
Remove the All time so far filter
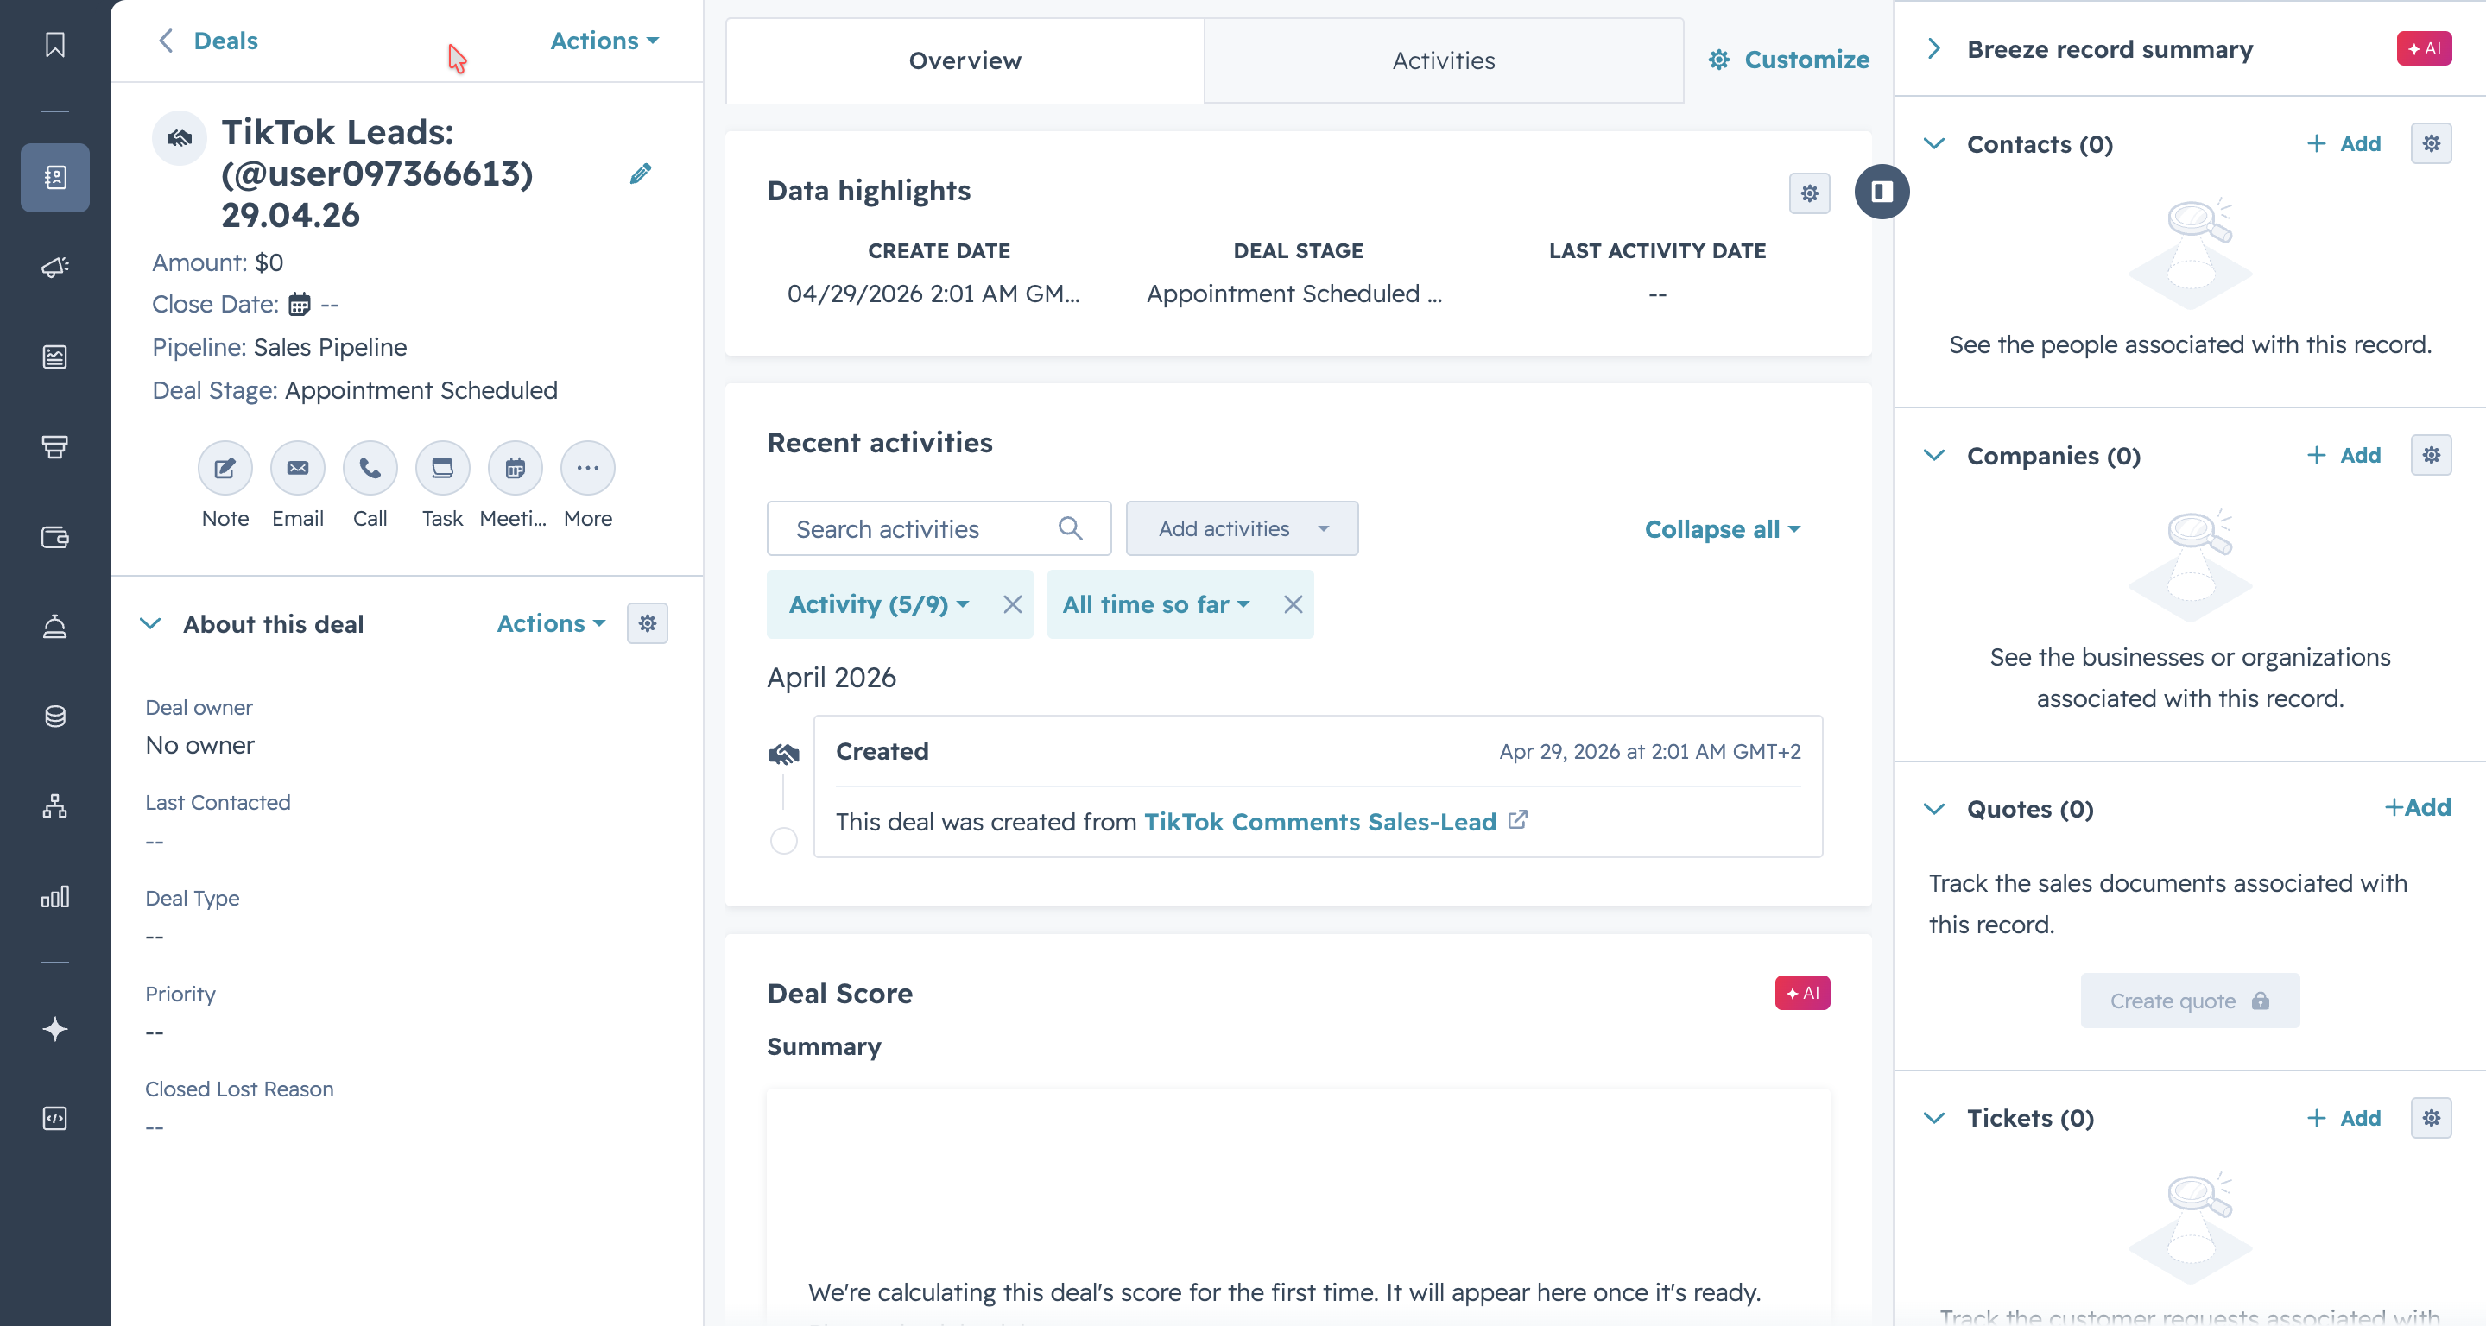pos(1294,604)
